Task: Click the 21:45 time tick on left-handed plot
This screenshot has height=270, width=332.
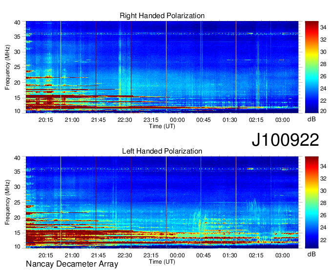Action: [x=98, y=255]
